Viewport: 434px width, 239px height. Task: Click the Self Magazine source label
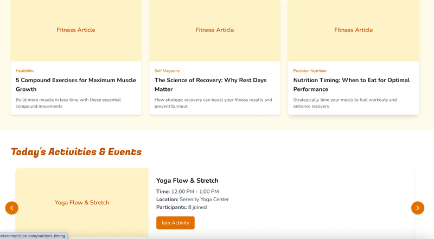(167, 71)
